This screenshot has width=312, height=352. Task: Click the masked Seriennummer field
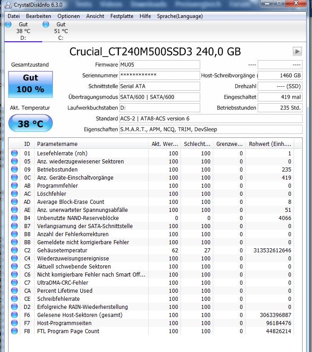coord(160,75)
